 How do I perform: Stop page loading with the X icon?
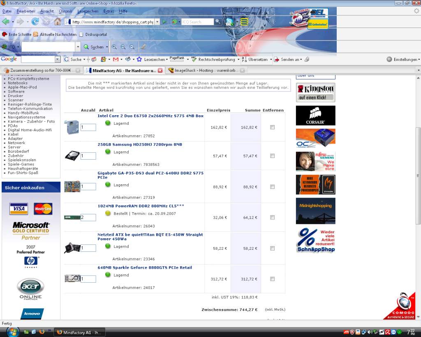pos(46,22)
